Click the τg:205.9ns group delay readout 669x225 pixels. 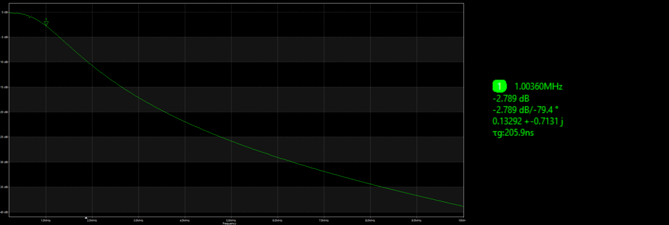click(513, 133)
